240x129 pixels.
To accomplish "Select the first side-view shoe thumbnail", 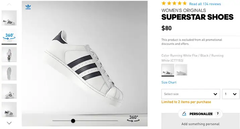I will pyautogui.click(x=9, y=18).
